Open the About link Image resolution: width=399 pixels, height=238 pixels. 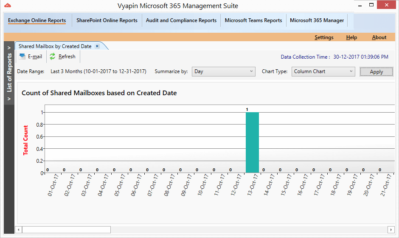(379, 37)
